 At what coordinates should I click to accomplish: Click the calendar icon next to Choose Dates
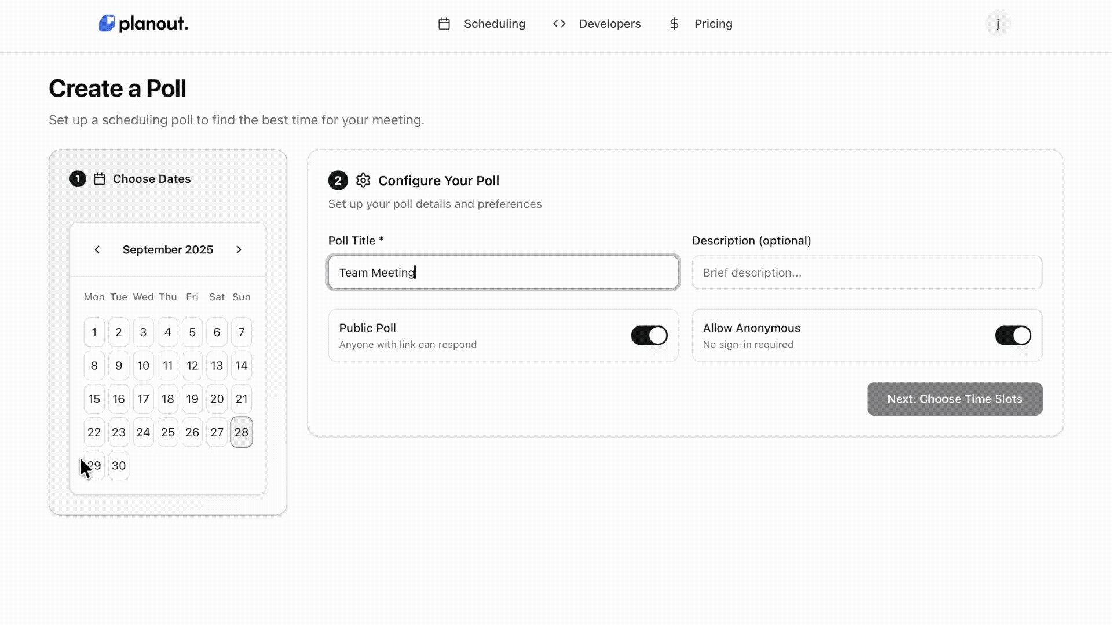[x=99, y=179]
